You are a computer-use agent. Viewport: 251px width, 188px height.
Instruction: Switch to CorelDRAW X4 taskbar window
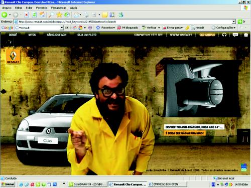pyautogui.click(x=88, y=184)
